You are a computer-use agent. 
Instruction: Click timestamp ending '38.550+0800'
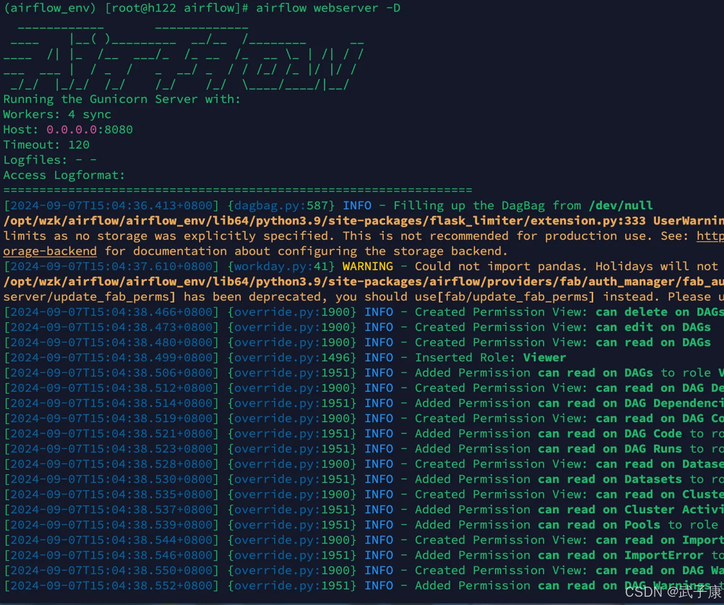coord(111,571)
